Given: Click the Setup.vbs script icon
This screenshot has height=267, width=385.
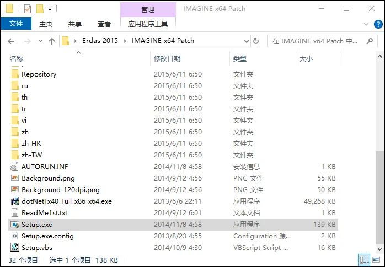Looking at the screenshot, I should point(15,247).
